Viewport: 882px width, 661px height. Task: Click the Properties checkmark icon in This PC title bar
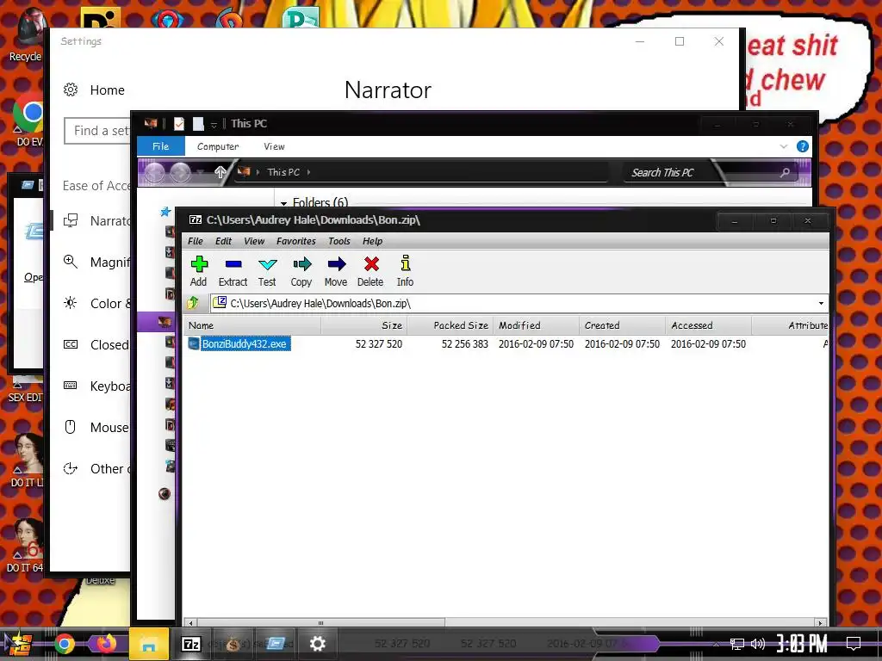[x=179, y=124]
